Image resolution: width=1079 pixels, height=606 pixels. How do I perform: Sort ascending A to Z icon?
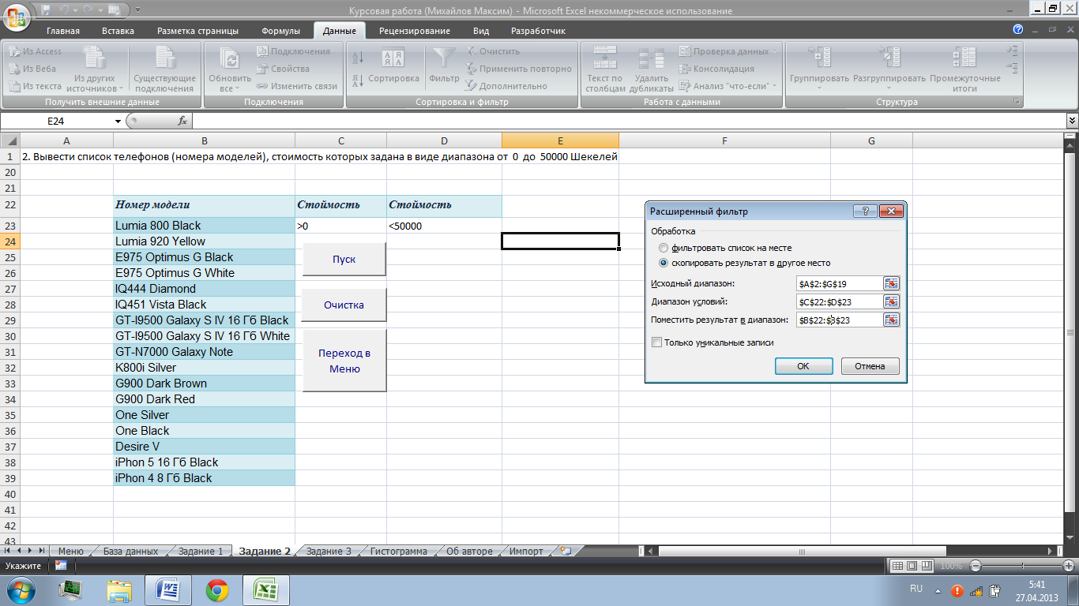click(x=357, y=58)
